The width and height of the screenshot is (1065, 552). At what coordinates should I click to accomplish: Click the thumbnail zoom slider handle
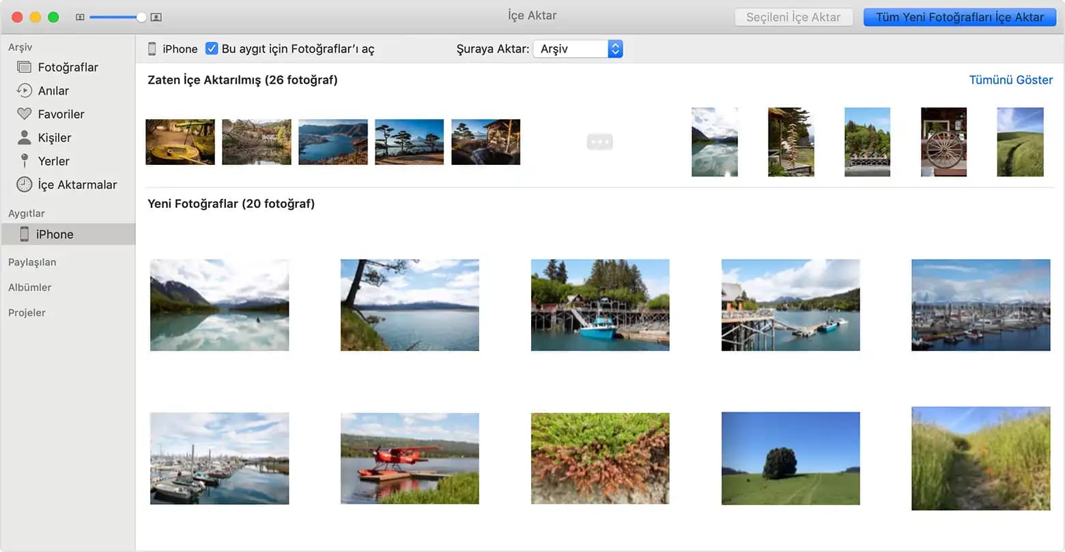click(141, 17)
